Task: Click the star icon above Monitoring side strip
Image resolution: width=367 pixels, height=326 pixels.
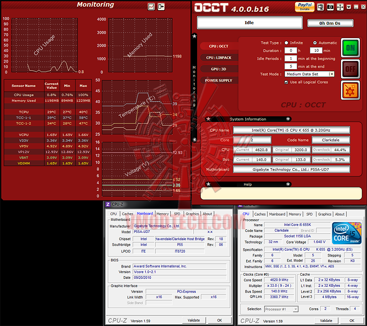Action: pyautogui.click(x=195, y=36)
